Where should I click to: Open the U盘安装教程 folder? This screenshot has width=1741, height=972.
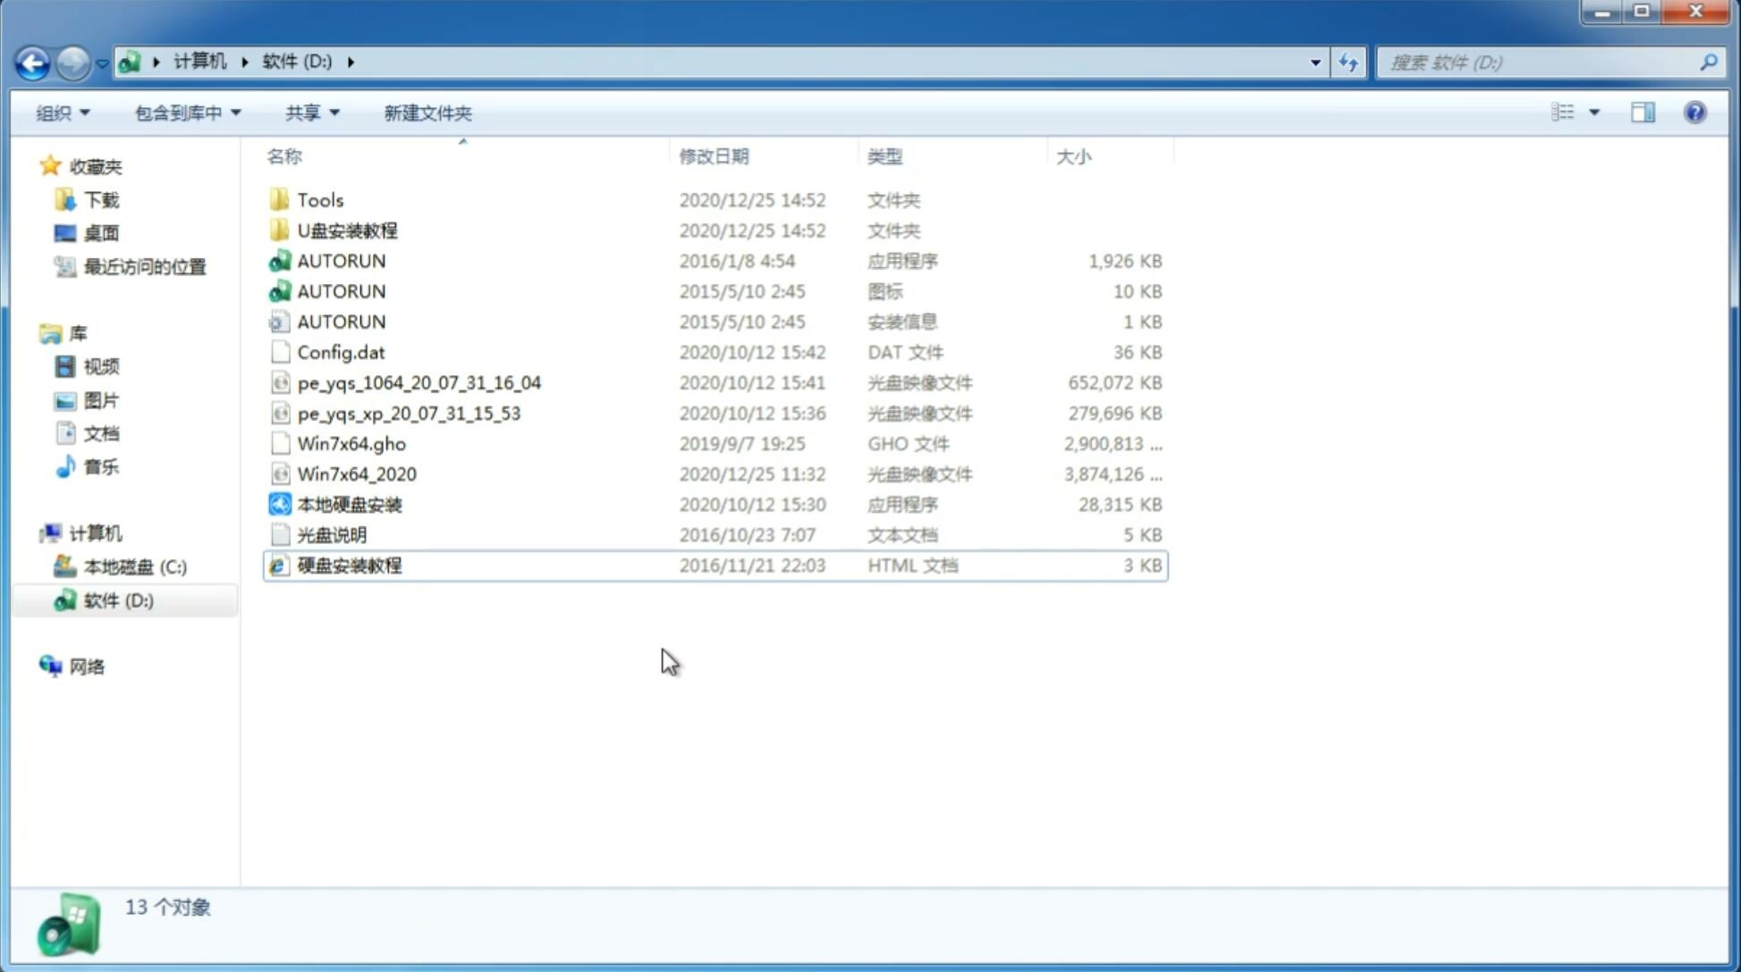tap(347, 230)
